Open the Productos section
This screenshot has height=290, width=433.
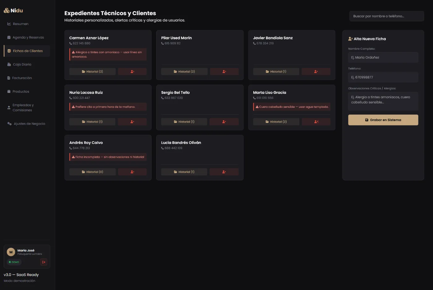point(27,92)
